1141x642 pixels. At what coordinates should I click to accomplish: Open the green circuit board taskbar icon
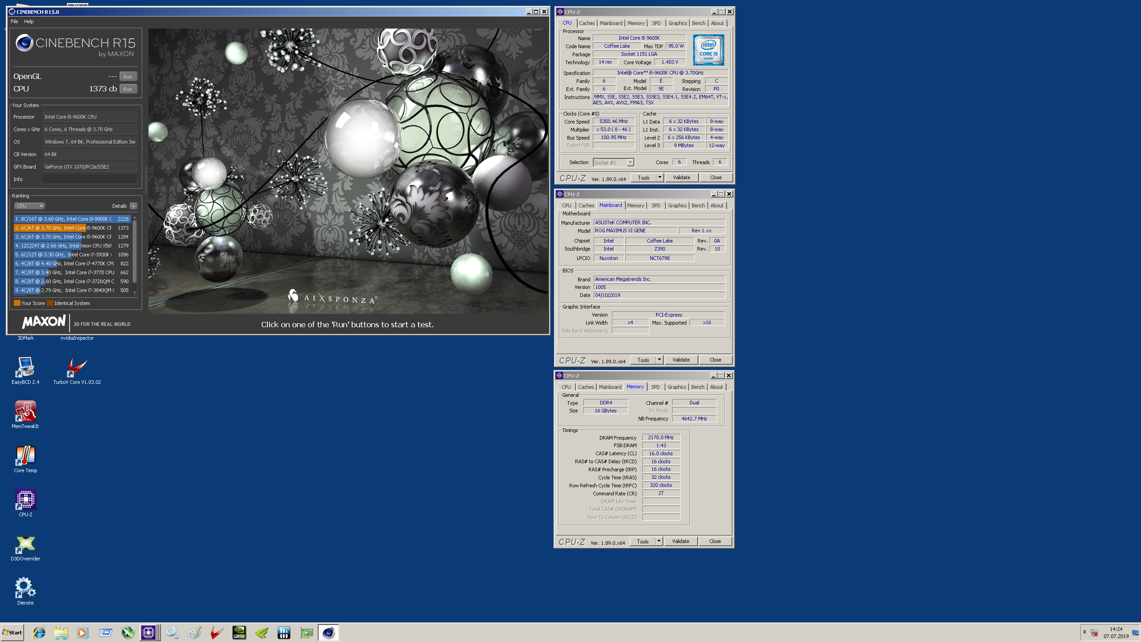point(306,633)
